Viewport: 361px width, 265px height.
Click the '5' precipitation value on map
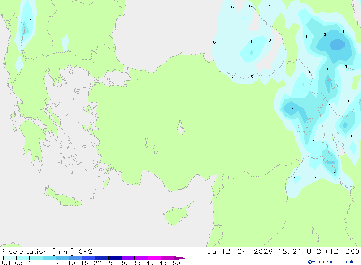(x=291, y=108)
